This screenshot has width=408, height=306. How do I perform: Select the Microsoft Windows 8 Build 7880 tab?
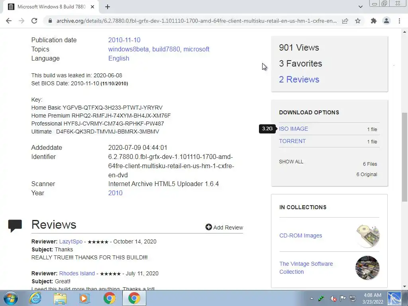[51, 7]
